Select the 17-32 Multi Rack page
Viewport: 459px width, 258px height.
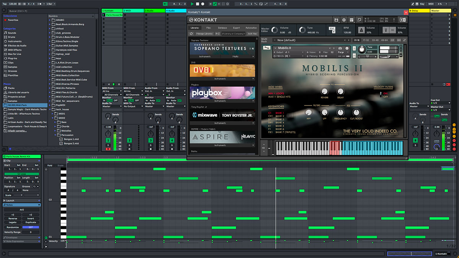point(366,40)
